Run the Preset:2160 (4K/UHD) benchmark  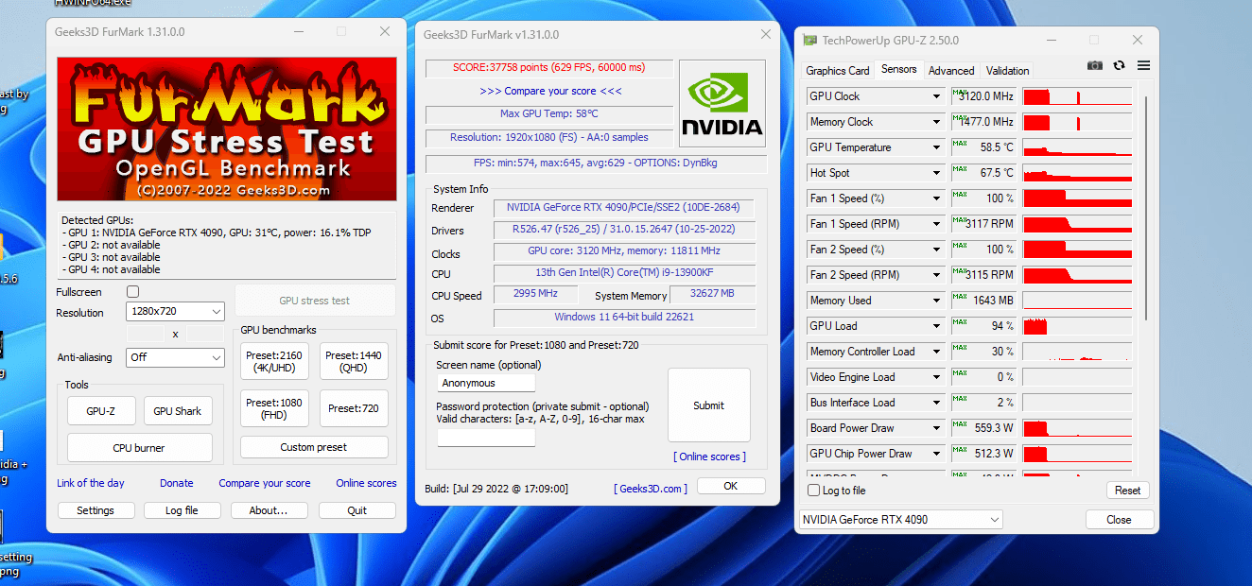tap(274, 362)
